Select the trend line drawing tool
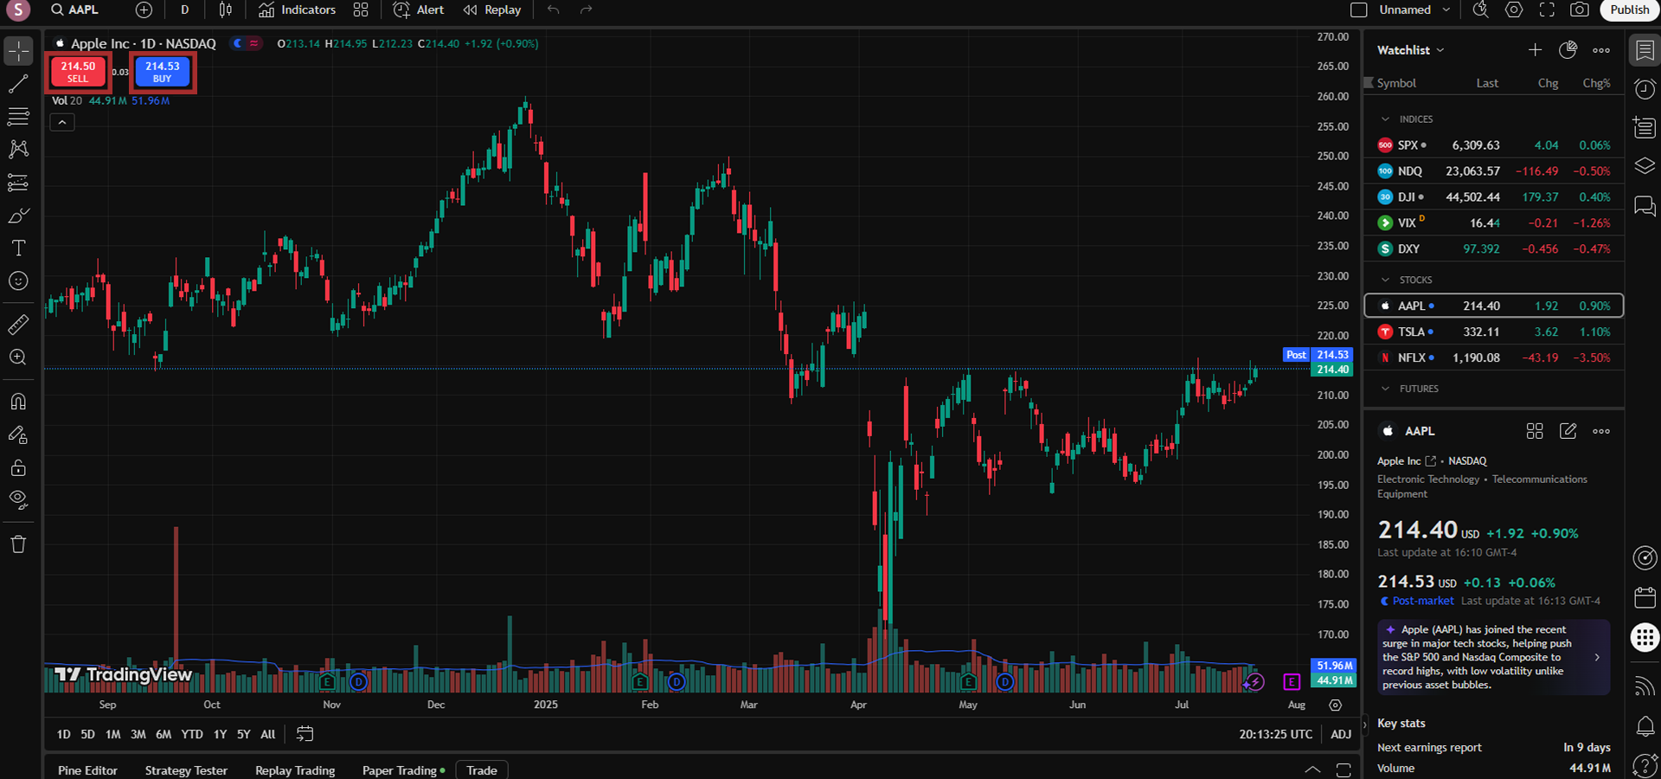Image resolution: width=1661 pixels, height=779 pixels. [18, 84]
